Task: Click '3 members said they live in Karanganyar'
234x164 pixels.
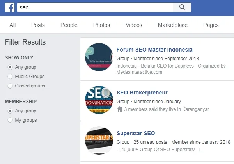Action: coord(167,109)
